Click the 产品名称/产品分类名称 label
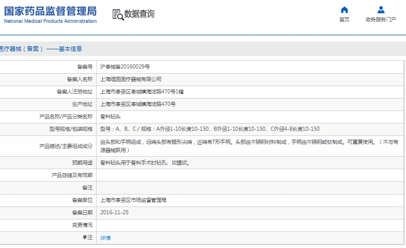 tap(66, 117)
